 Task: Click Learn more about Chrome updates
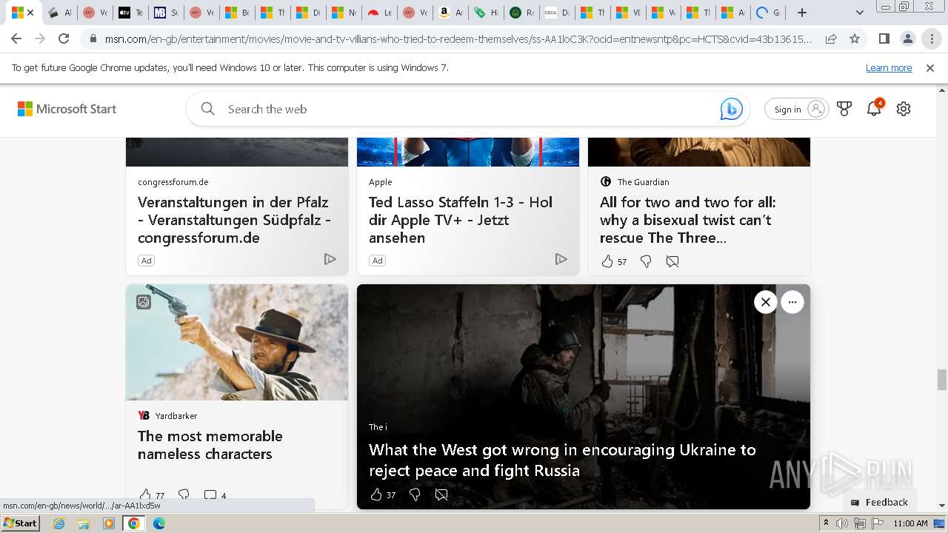[x=889, y=67]
